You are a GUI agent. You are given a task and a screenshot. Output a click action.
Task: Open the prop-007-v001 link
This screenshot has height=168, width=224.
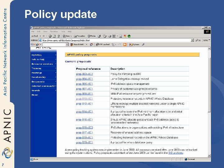[84, 89]
